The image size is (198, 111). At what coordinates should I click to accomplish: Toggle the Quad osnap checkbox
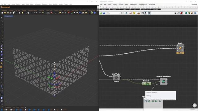click(x=38, y=110)
